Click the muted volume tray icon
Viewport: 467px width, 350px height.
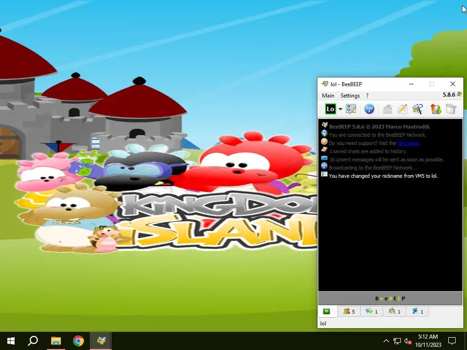coord(408,341)
